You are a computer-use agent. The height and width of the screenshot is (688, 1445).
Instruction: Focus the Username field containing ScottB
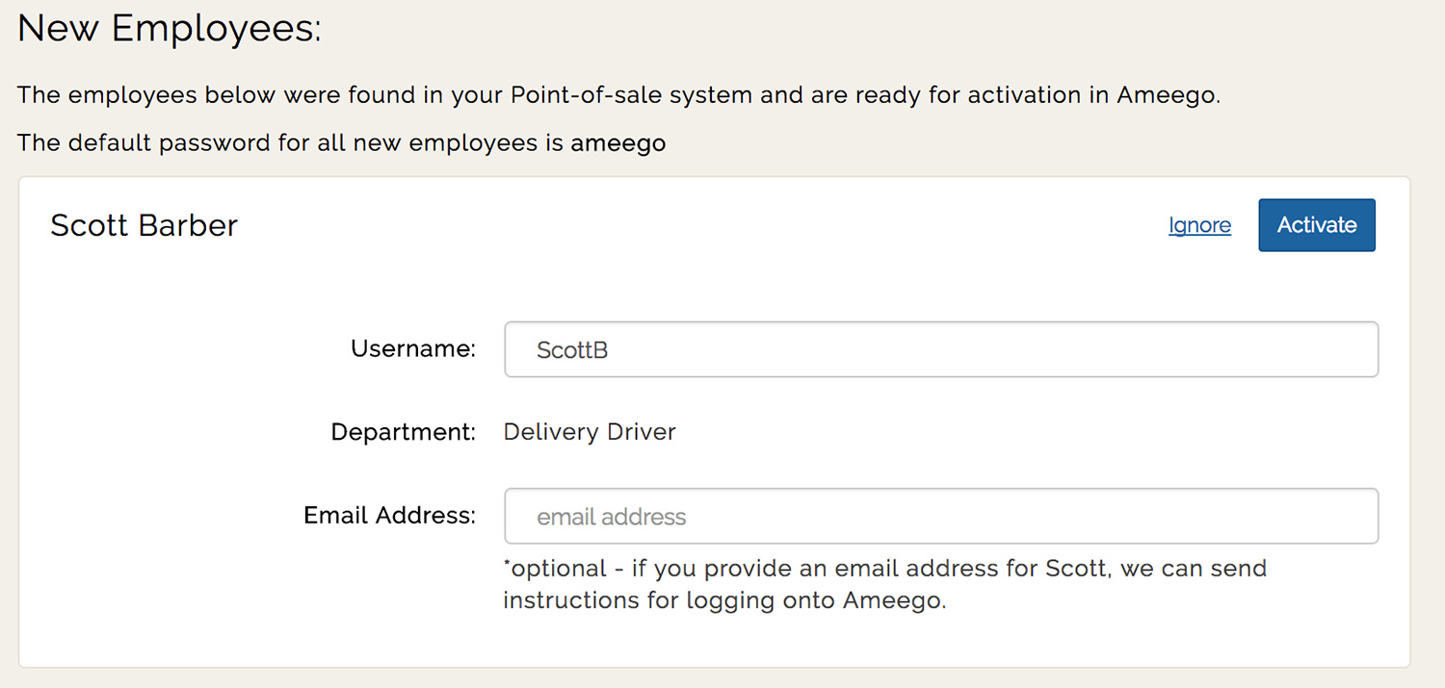coord(940,349)
